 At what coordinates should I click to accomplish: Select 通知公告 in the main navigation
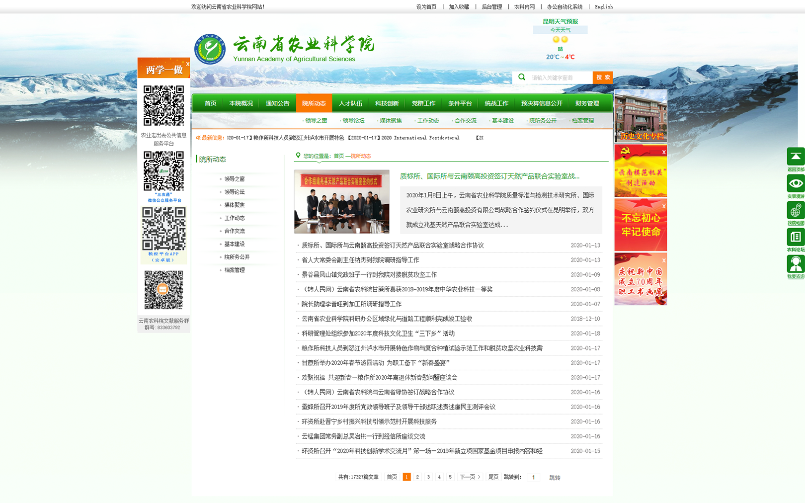(x=277, y=103)
